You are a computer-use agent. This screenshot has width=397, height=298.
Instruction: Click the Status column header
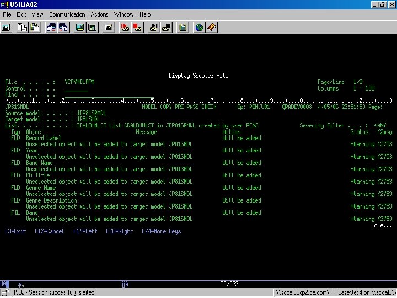(360, 132)
